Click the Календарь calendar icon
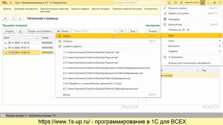223x125 pixels. click(165, 19)
